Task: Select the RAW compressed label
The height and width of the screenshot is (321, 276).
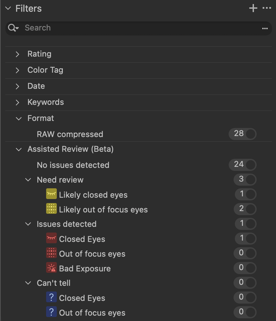Action: (x=70, y=134)
